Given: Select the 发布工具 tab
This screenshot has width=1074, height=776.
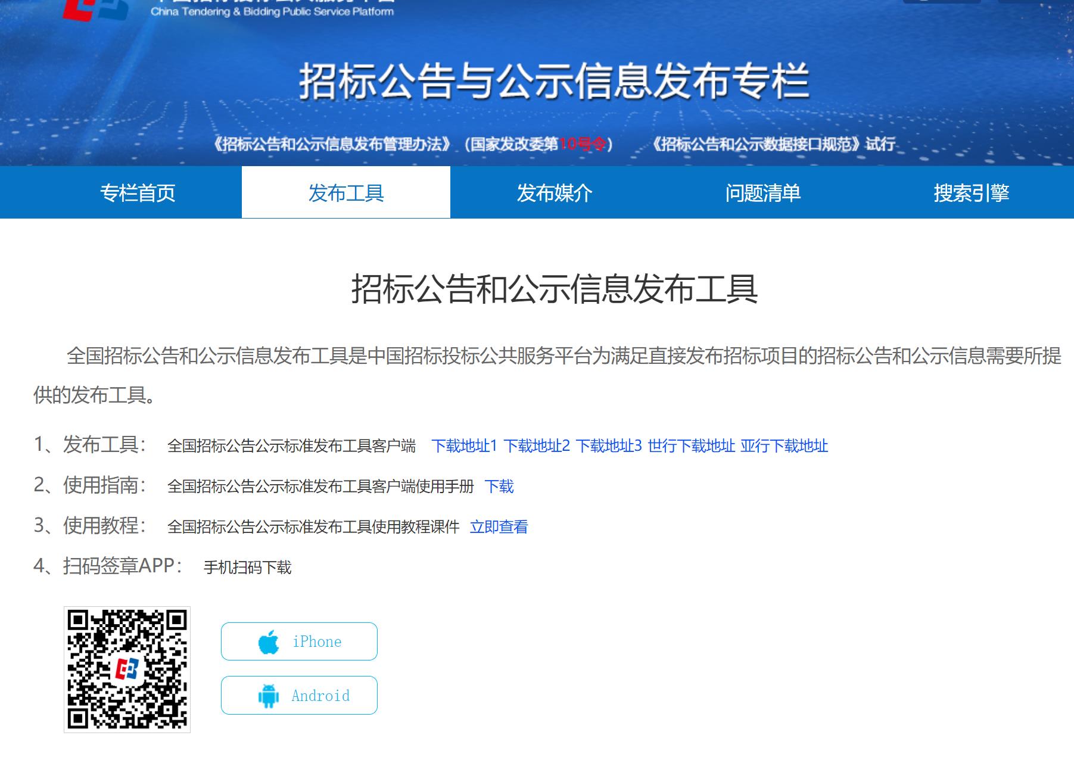Looking at the screenshot, I should 346,193.
